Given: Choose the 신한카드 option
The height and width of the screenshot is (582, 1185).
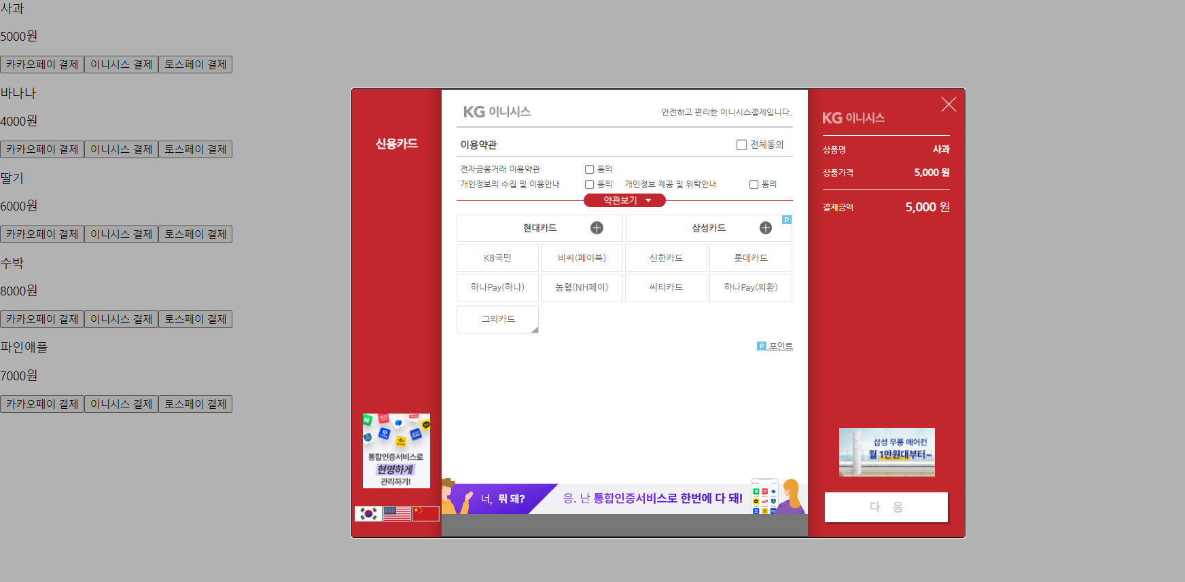Looking at the screenshot, I should (666, 258).
